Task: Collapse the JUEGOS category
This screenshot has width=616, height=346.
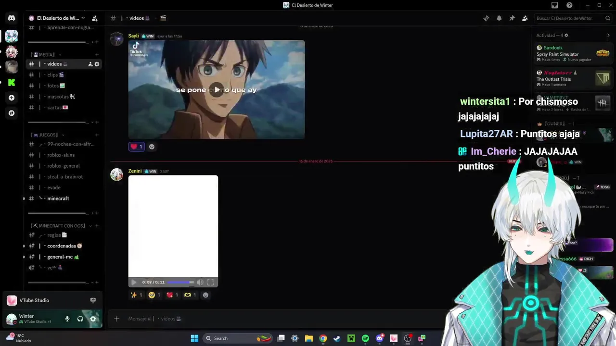Action: [x=47, y=135]
